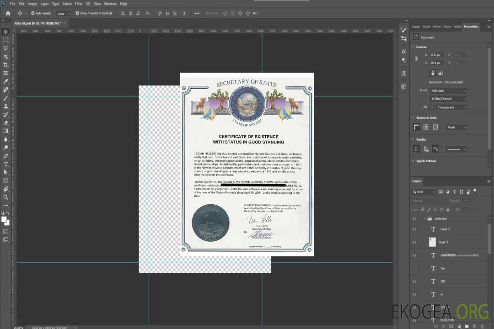Select the Zoom tool

(5, 197)
